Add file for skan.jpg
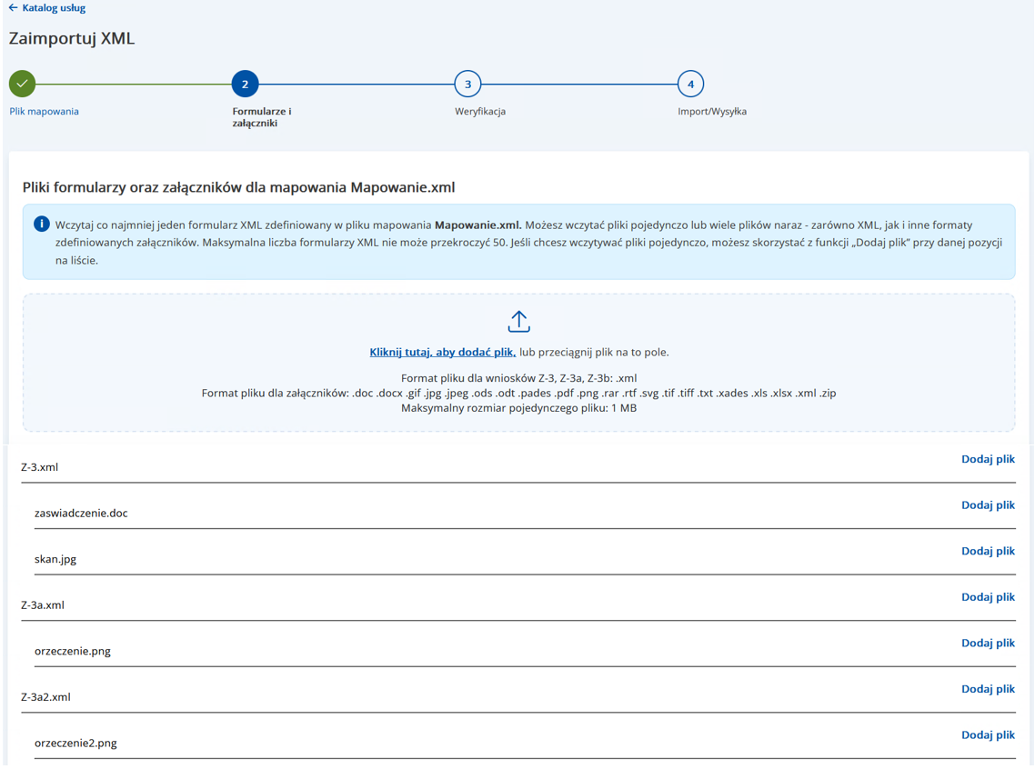The image size is (1035, 769). pyautogui.click(x=988, y=551)
